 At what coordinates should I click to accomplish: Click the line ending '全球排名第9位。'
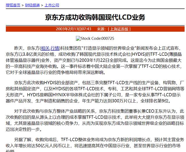pos(88,101)
